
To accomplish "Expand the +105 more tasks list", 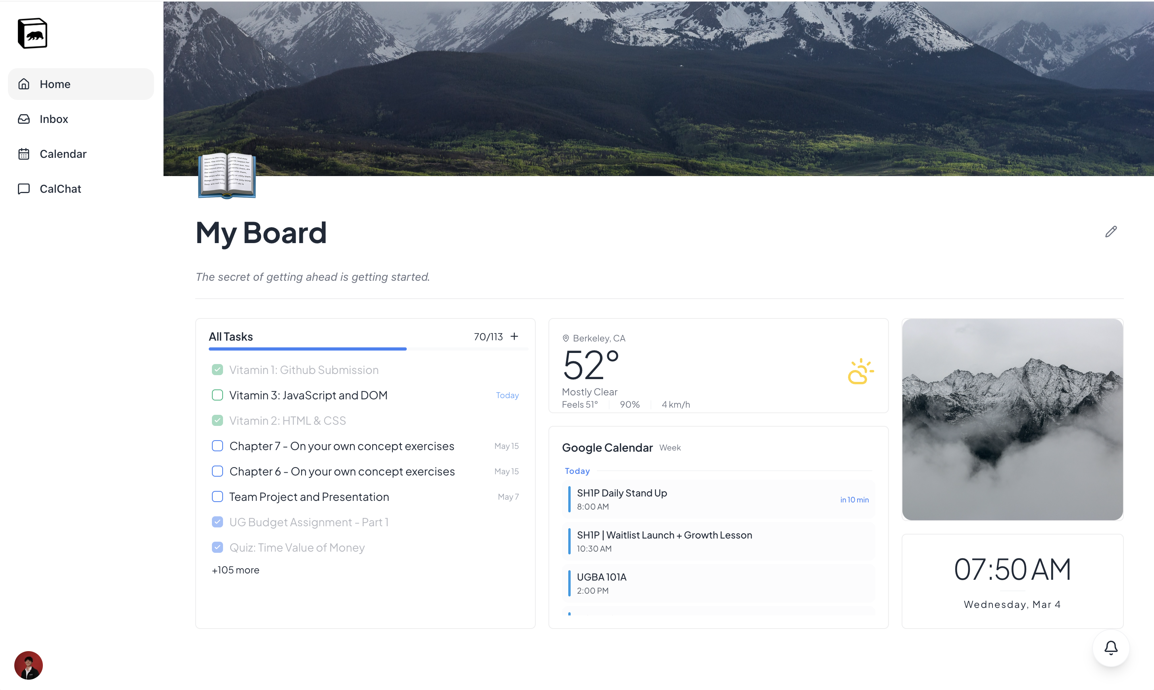I will click(235, 570).
